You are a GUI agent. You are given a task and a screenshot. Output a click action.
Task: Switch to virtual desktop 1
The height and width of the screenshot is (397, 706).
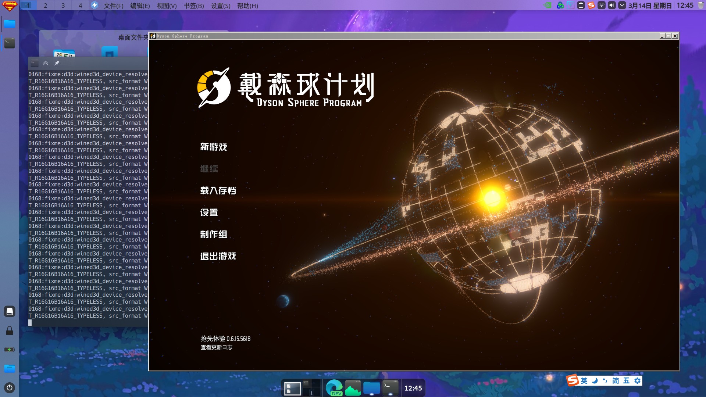[x=28, y=5]
